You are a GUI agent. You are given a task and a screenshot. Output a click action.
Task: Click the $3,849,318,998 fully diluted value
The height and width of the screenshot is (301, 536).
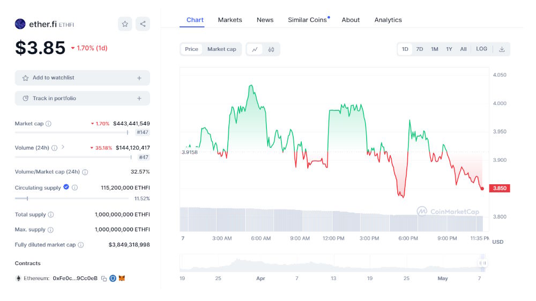coord(129,245)
